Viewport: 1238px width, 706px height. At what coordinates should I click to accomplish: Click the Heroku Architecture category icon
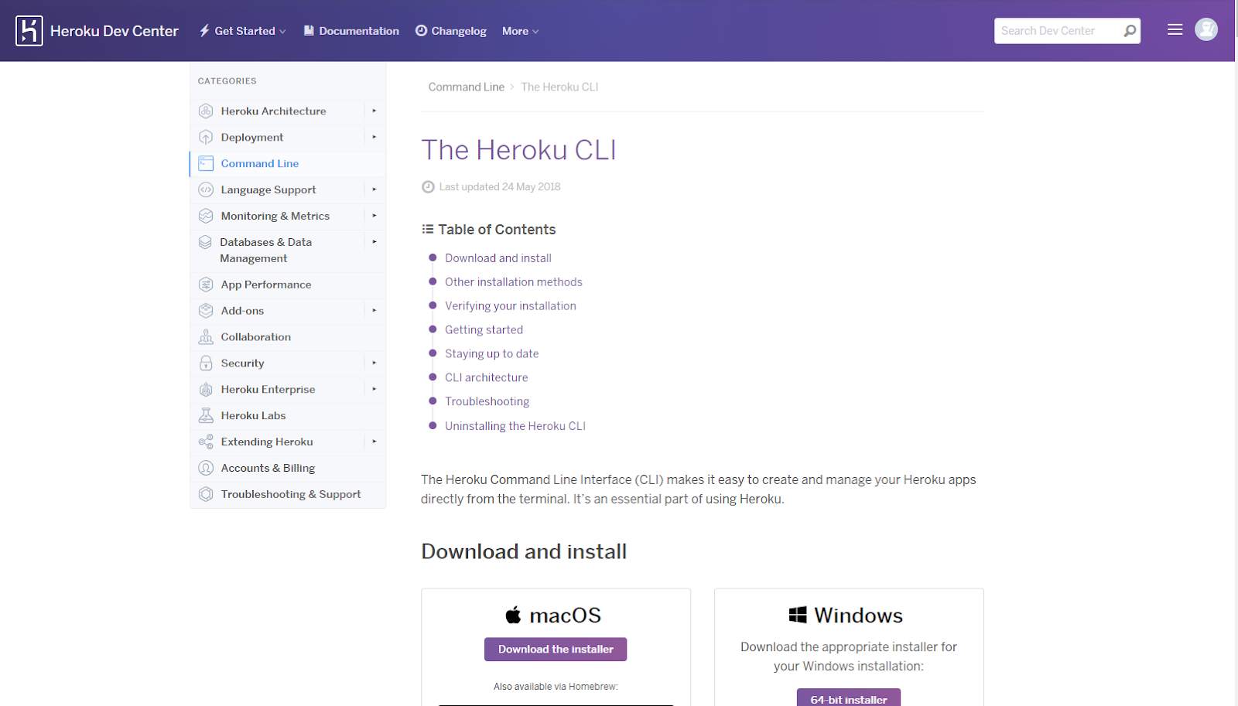point(206,111)
